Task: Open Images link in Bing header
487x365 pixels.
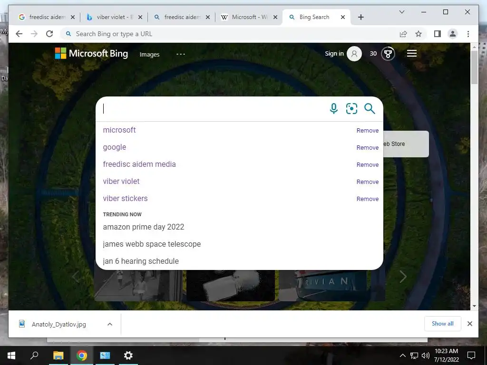Action: click(x=149, y=54)
